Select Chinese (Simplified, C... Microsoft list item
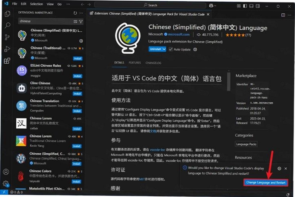This screenshot has width=295, height=197. tap(49, 158)
